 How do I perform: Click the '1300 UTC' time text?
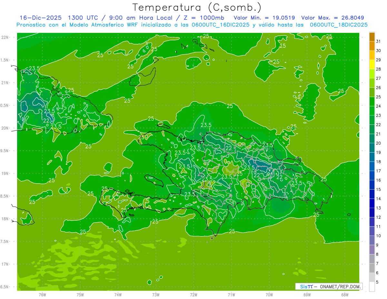tap(83, 18)
